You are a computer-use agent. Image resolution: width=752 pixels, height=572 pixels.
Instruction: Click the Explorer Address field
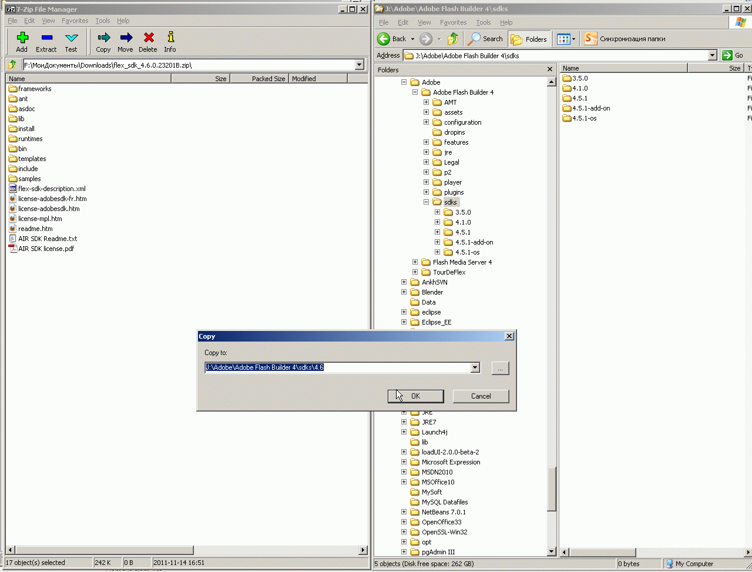pos(555,55)
